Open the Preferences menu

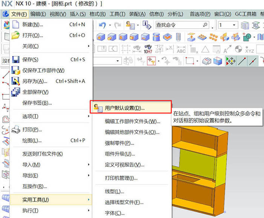[x=200, y=14]
